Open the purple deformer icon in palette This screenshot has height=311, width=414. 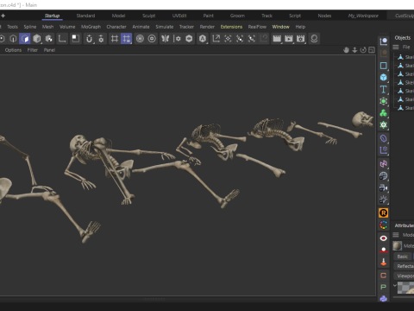[x=384, y=138]
